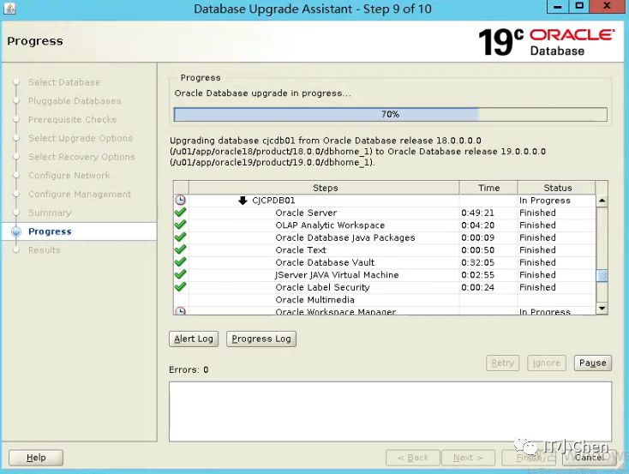Click the clock icon beside CJCPDB01

181,201
